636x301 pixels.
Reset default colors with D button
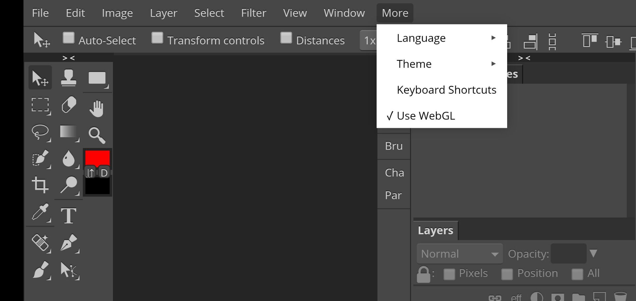pos(104,173)
